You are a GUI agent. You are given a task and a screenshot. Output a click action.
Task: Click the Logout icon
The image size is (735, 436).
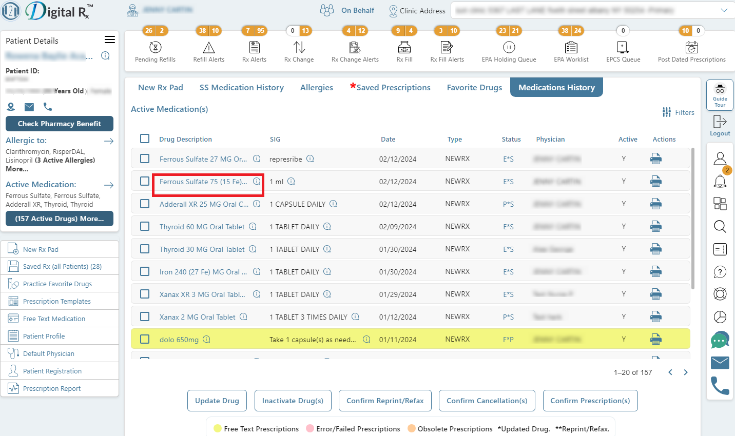point(720,126)
